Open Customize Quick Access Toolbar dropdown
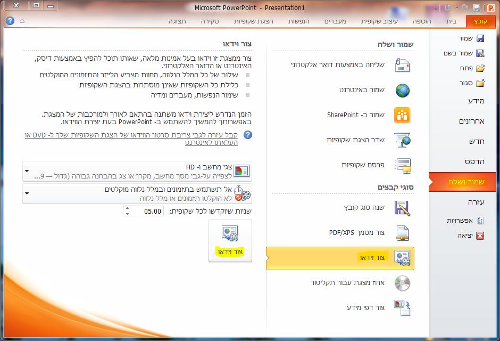500x341 pixels. [437, 7]
